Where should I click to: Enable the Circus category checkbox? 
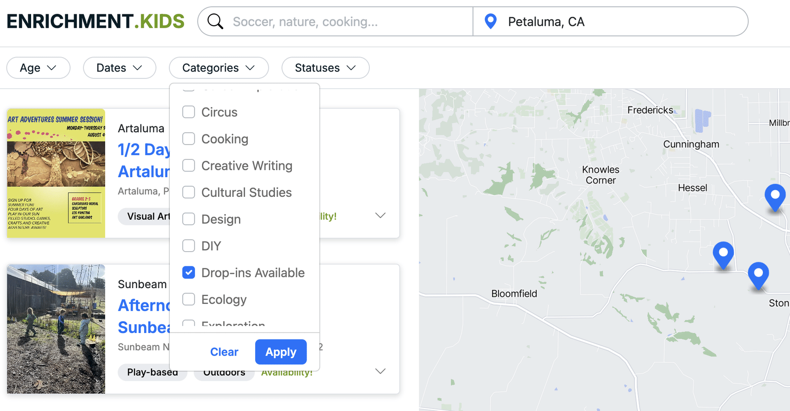tap(189, 112)
